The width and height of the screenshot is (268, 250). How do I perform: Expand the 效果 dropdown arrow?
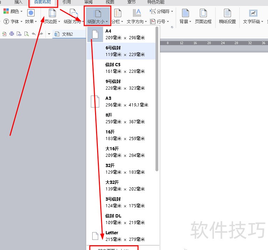click(x=36, y=22)
